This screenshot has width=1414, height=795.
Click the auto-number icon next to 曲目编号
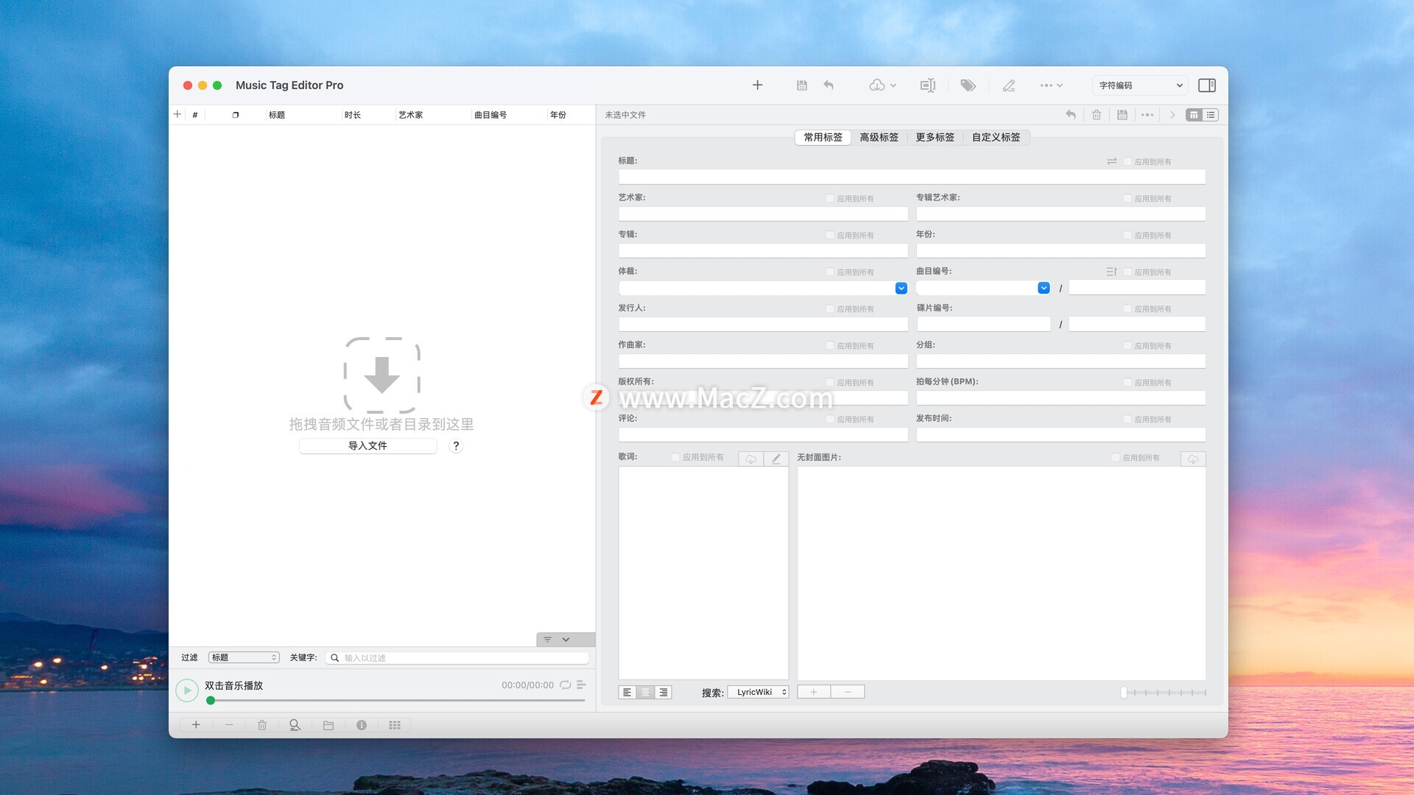tap(1112, 272)
